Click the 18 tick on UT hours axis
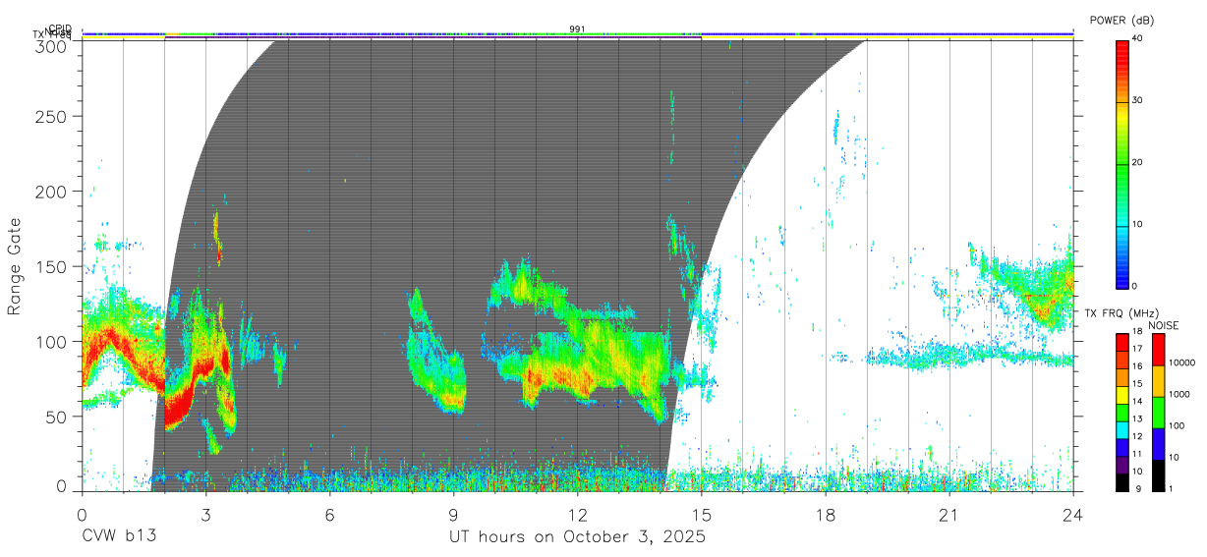Screen dimensions: 1207x557 [x=825, y=514]
